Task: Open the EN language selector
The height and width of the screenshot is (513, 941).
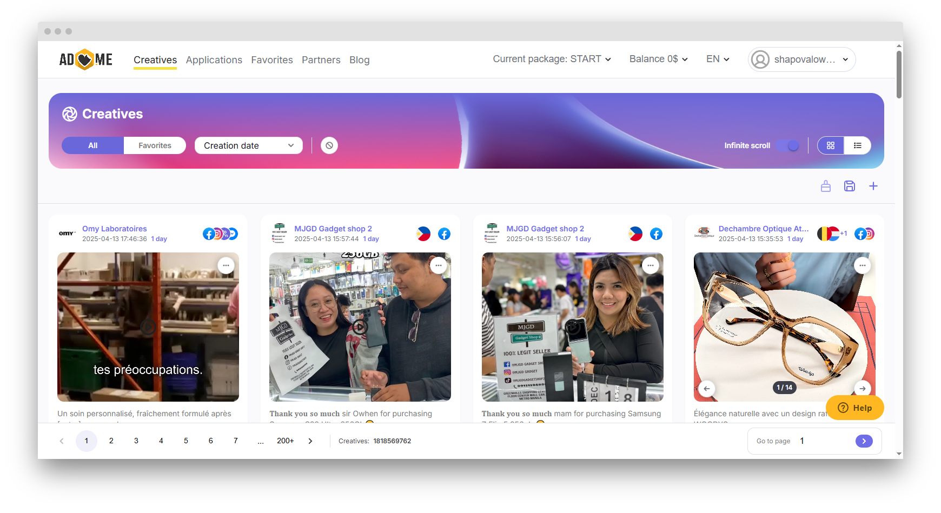Action: click(x=718, y=59)
